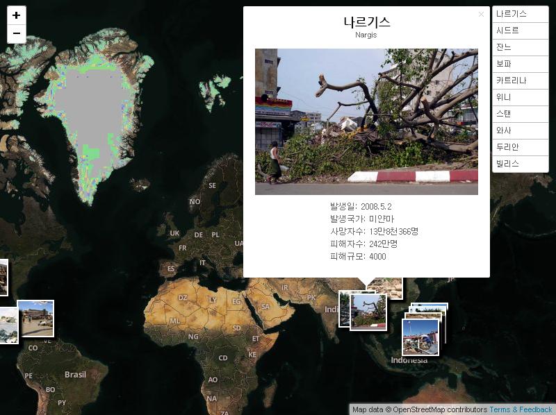Open the Terms & Feedback link
556x415 pixels.
coord(521,409)
